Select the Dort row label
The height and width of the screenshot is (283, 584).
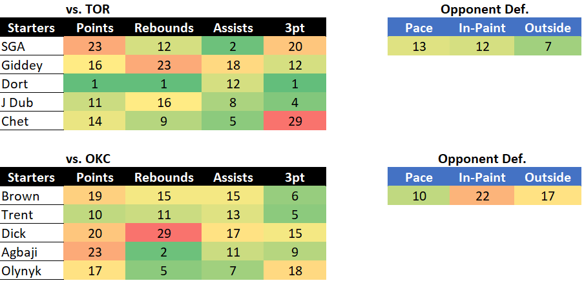pos(32,84)
